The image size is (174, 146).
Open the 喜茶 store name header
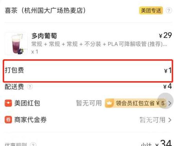(x=45, y=11)
